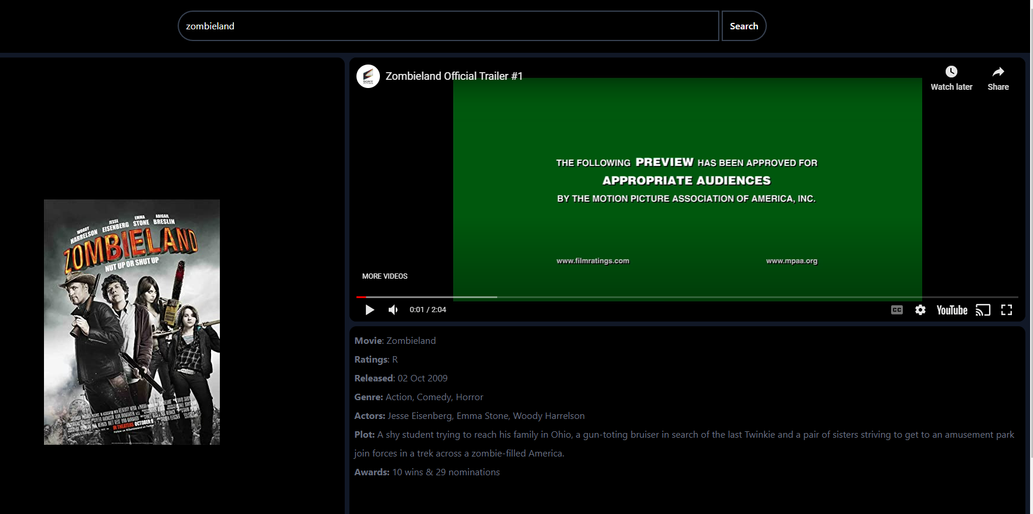Toggle closed captions on the video
Screen dimensions: 1033x514
point(896,310)
